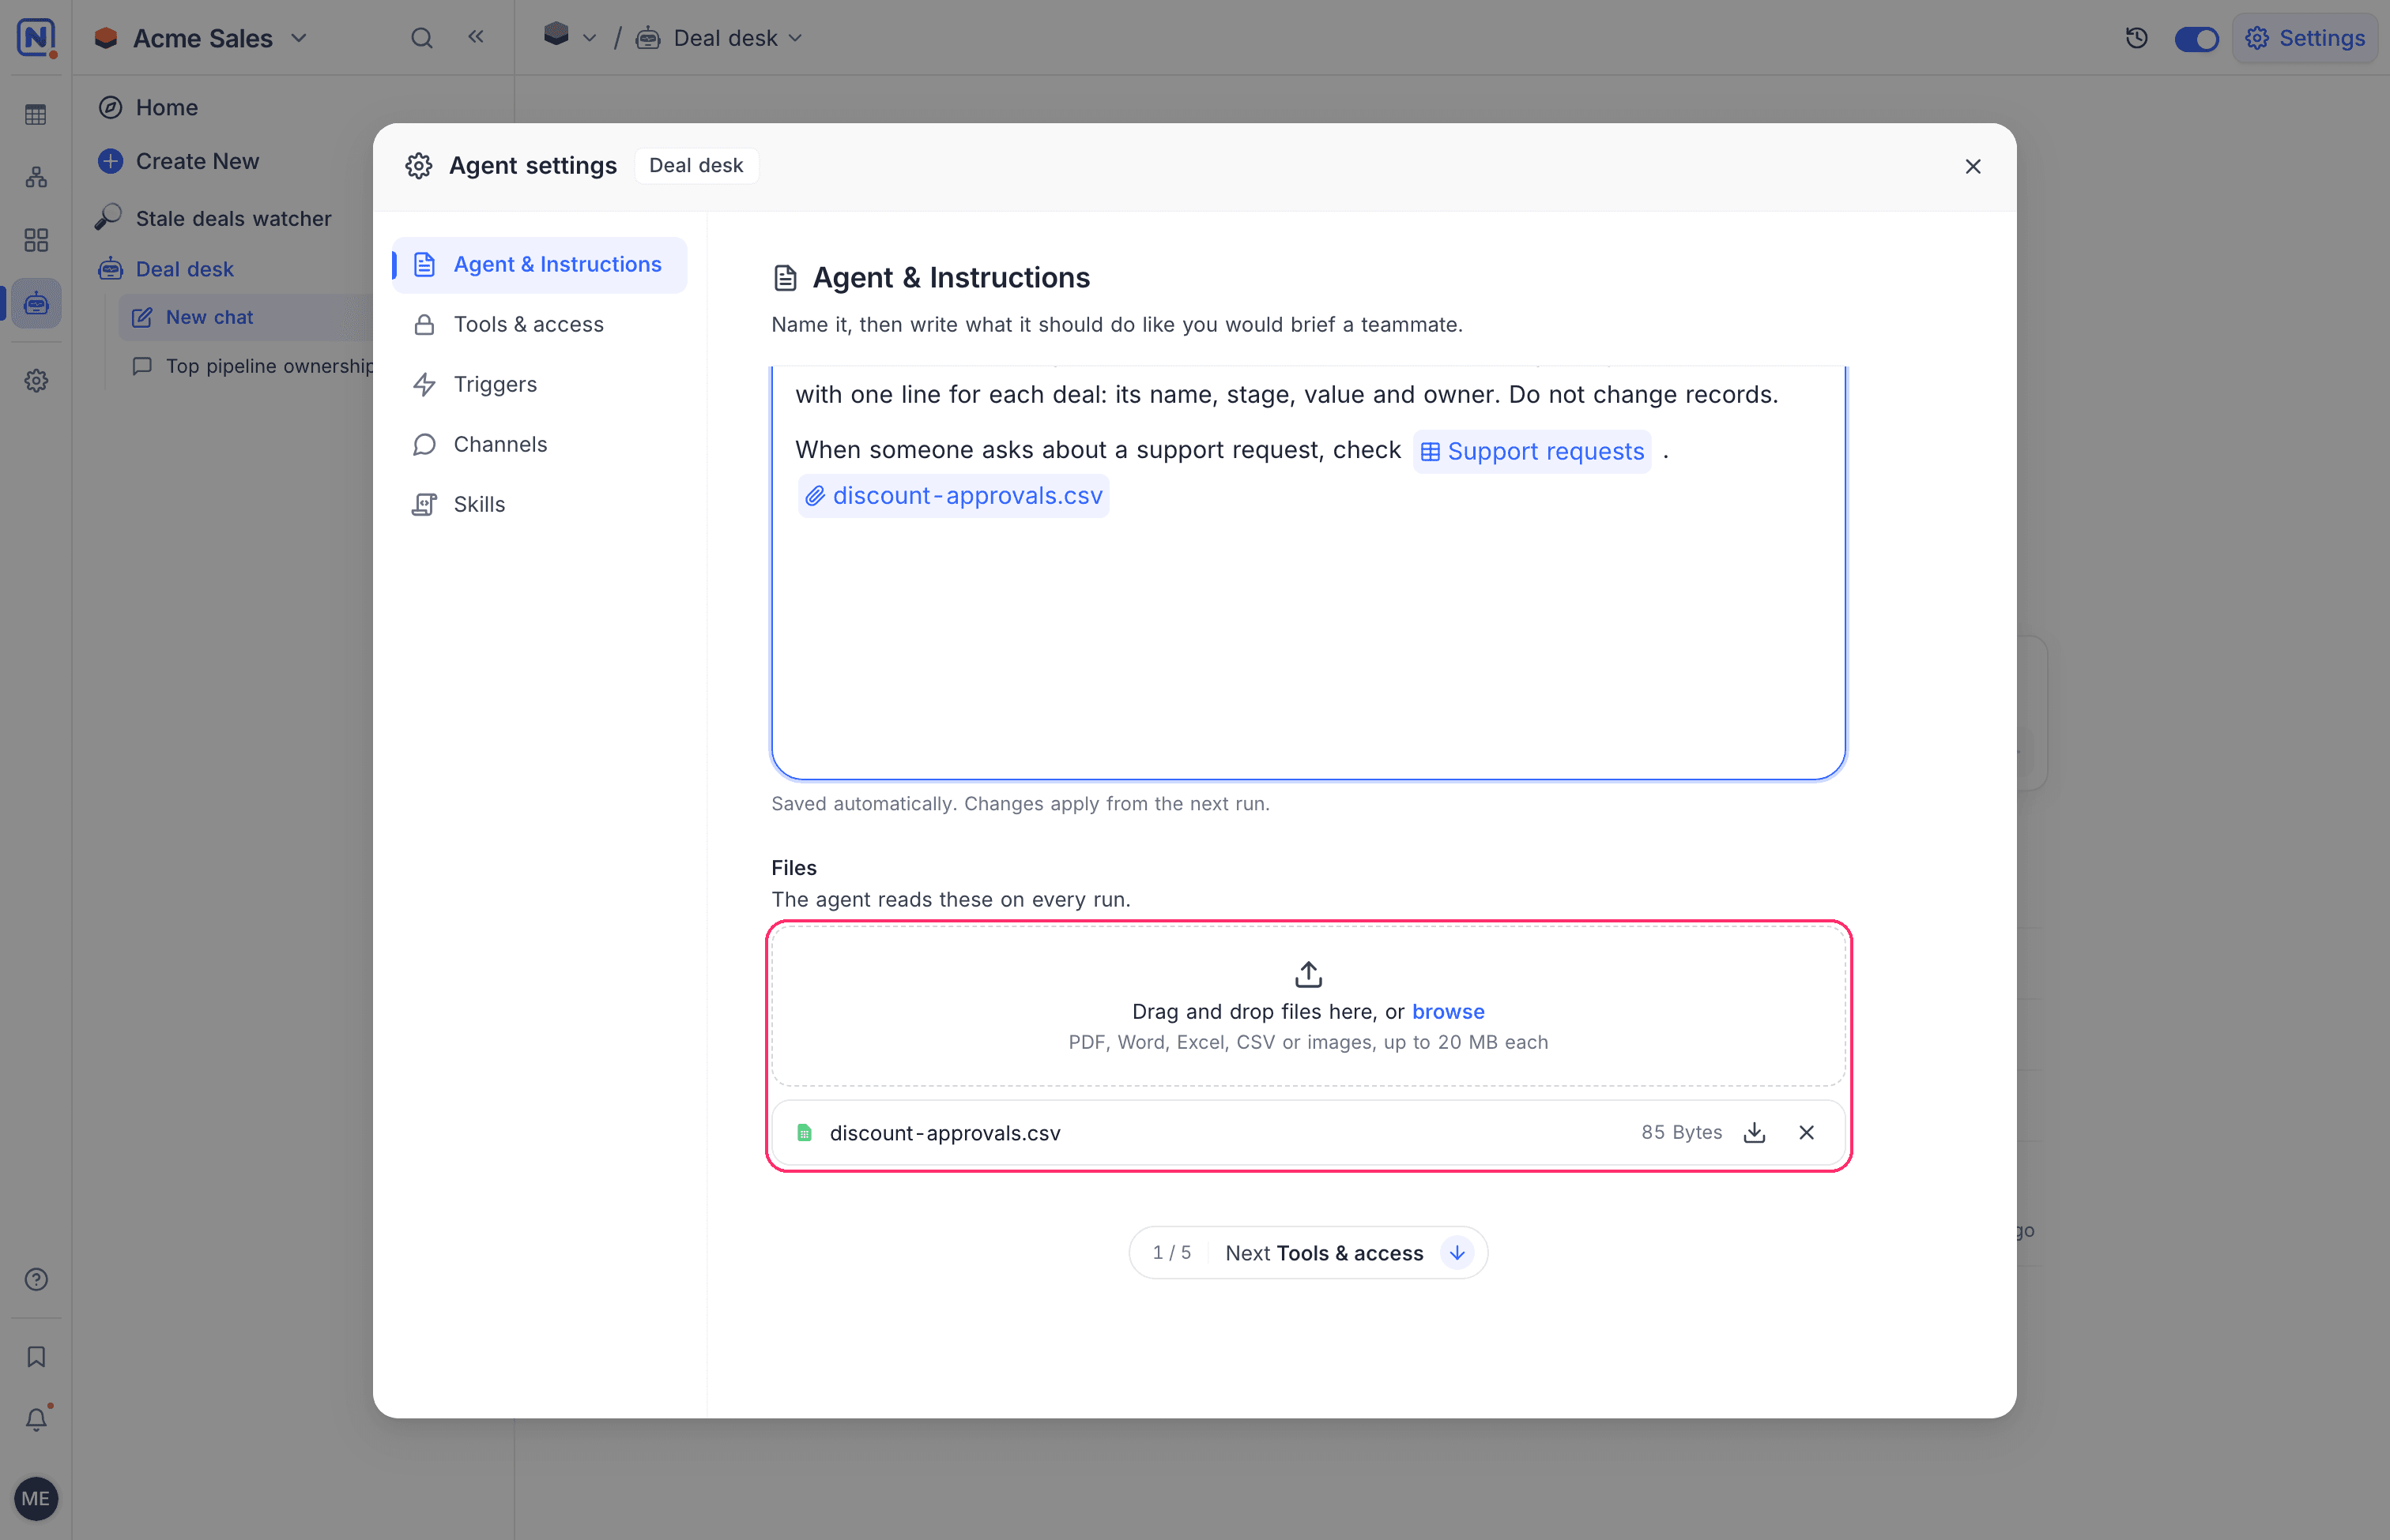
Task: Close the Agent settings dialog
Action: (x=1973, y=166)
